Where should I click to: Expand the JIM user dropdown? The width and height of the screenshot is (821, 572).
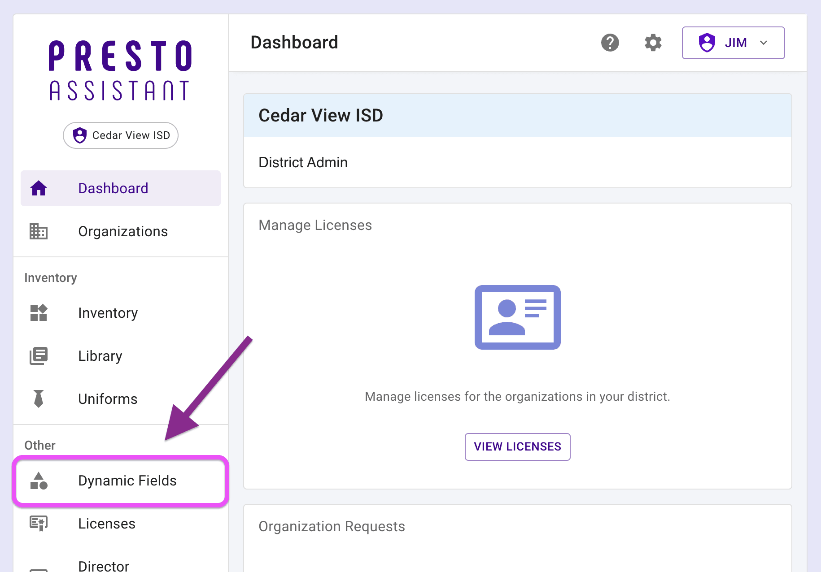click(x=733, y=43)
